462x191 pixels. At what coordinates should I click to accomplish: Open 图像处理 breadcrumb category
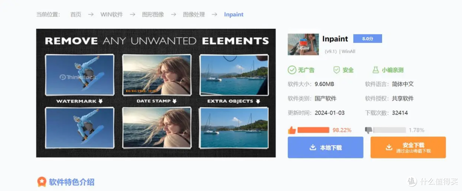pos(194,15)
